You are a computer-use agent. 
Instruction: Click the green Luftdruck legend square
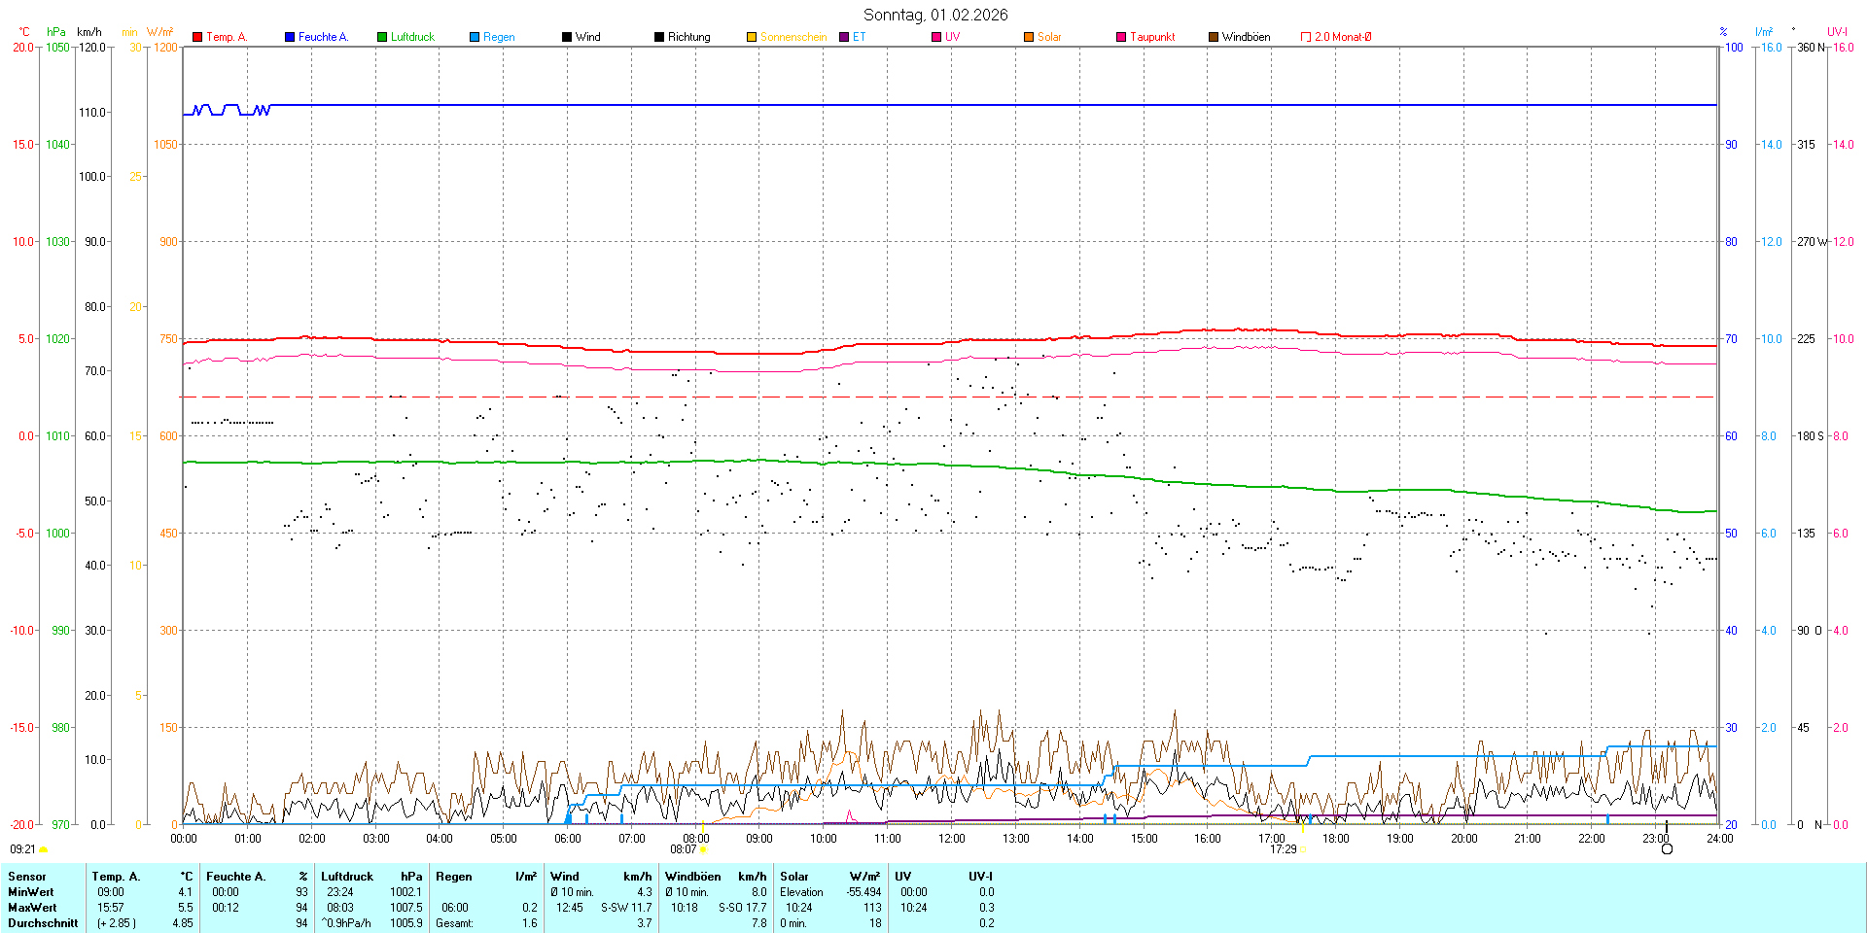382,37
